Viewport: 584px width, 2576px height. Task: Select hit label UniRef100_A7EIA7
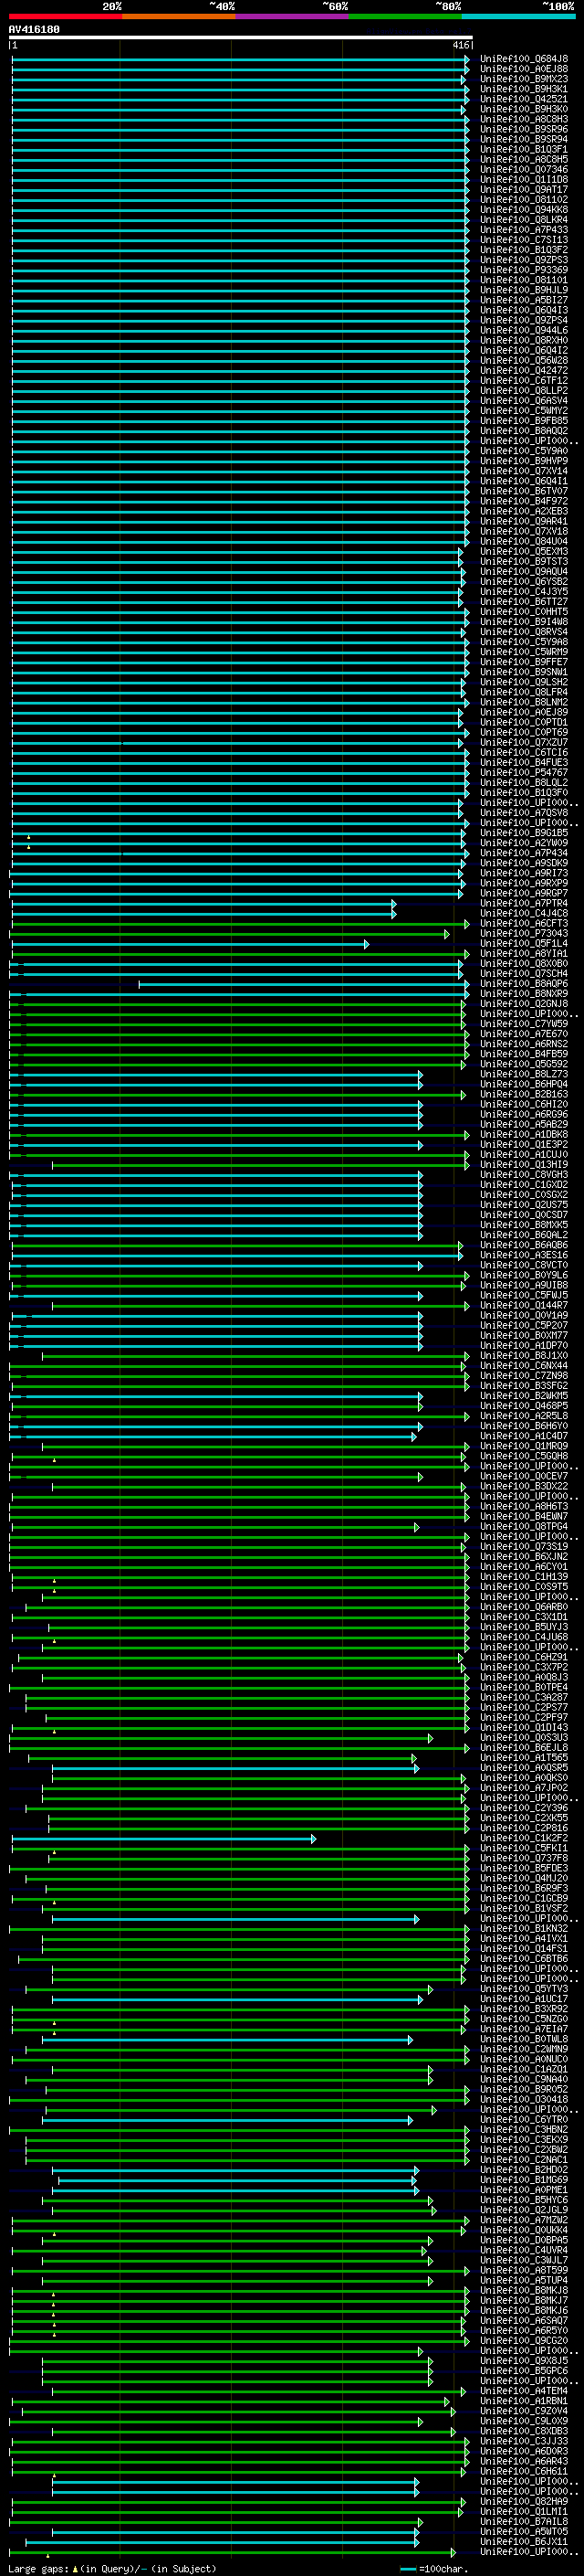[524, 2029]
